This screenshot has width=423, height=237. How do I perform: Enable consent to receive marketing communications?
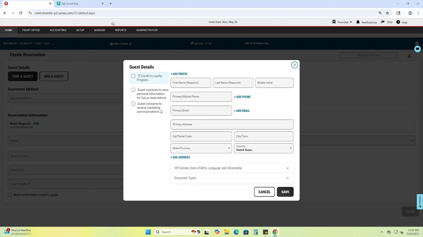(x=133, y=104)
